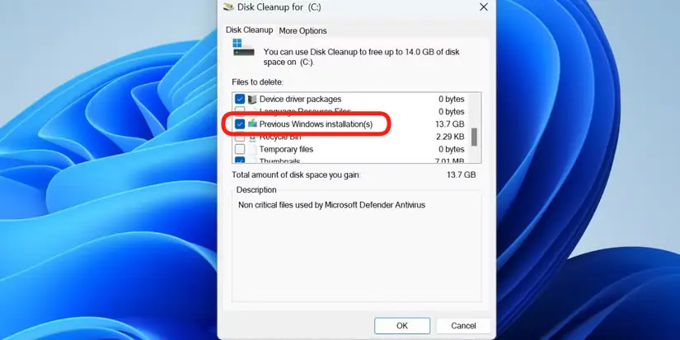Switch to the More Options tab
The height and width of the screenshot is (340, 680).
[x=302, y=30]
